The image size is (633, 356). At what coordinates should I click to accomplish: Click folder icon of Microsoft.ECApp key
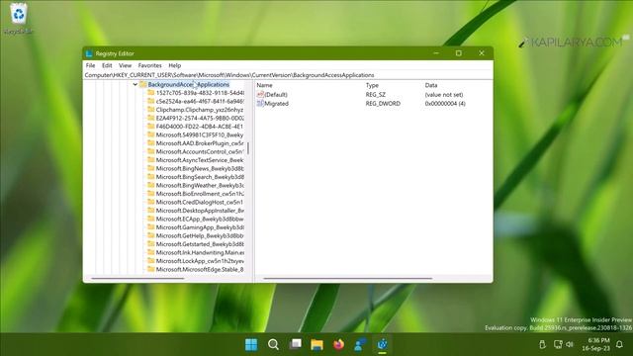click(x=151, y=219)
